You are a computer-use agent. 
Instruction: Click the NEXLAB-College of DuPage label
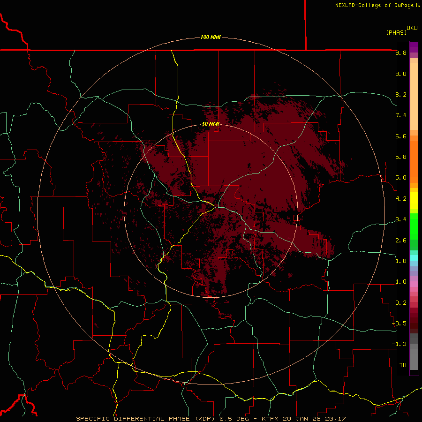tap(374, 5)
